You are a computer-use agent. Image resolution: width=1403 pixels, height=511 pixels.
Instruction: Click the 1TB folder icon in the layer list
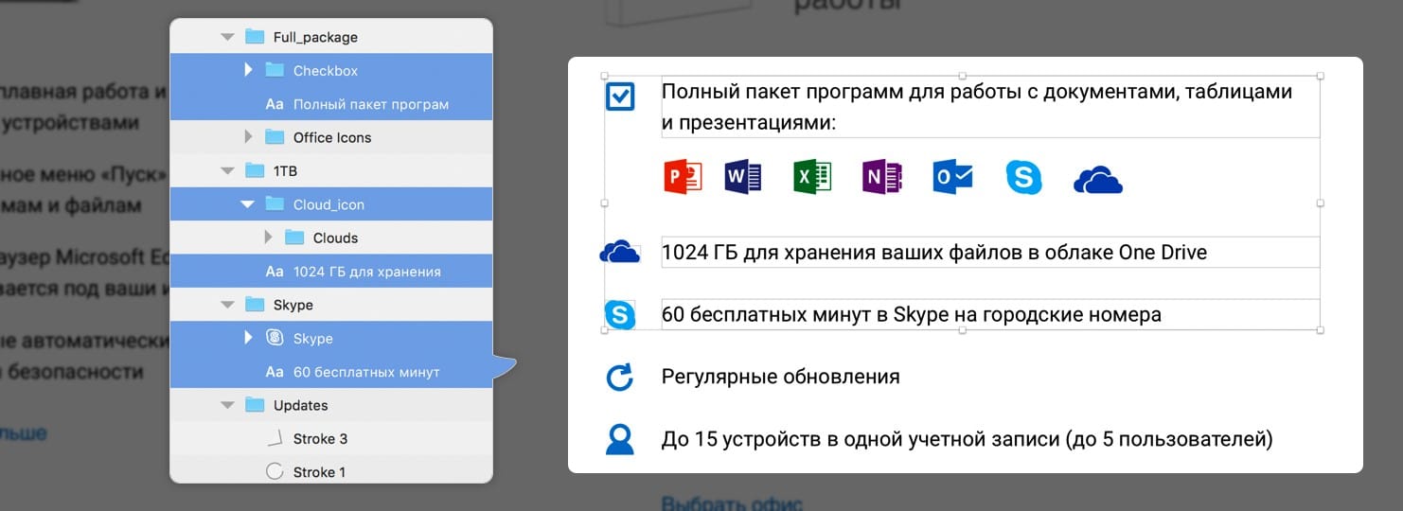[255, 170]
